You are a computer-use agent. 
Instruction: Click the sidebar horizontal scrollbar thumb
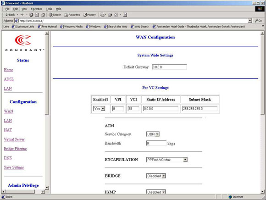[x=20, y=192]
